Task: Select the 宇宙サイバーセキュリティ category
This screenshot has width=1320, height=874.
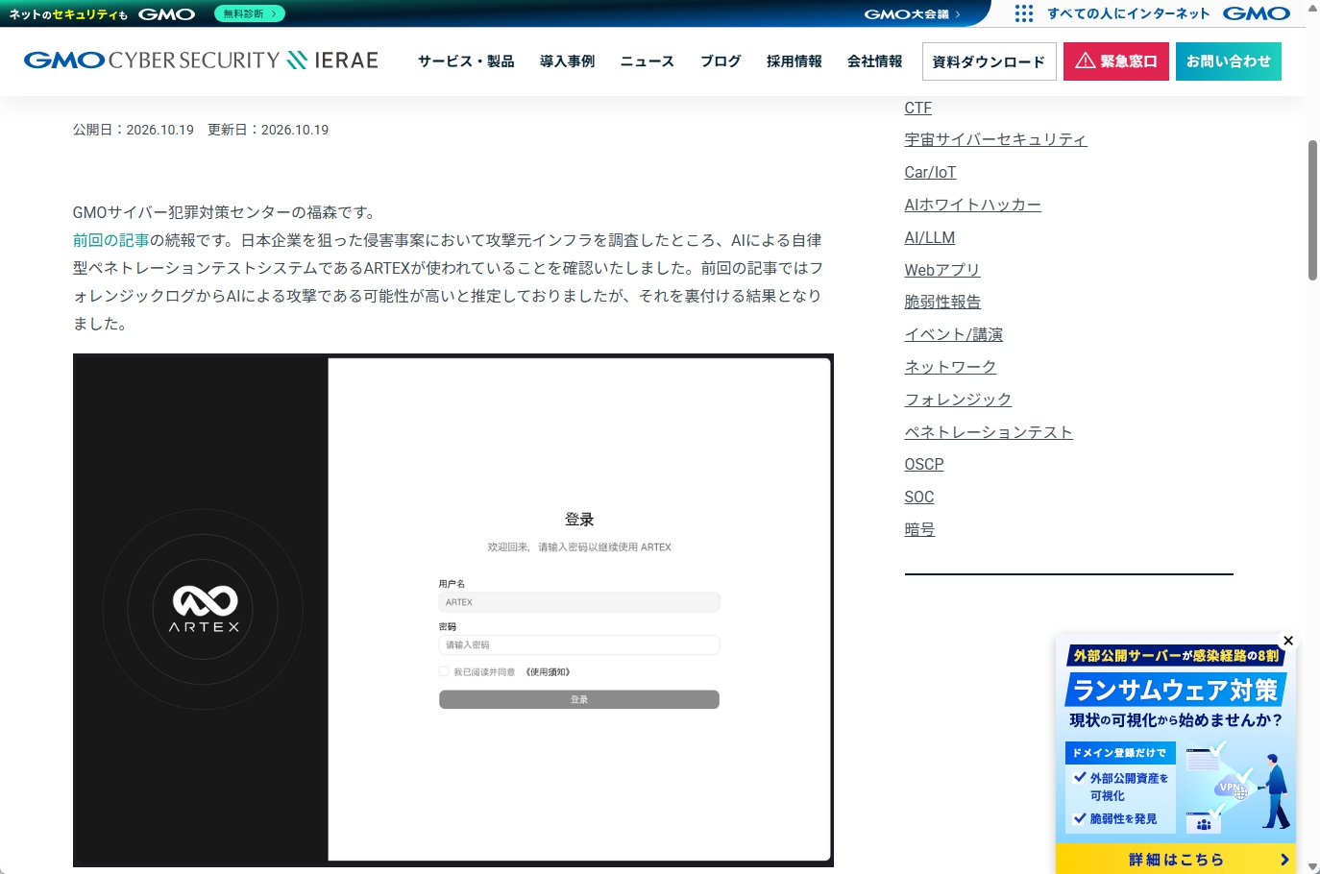Action: 995,140
